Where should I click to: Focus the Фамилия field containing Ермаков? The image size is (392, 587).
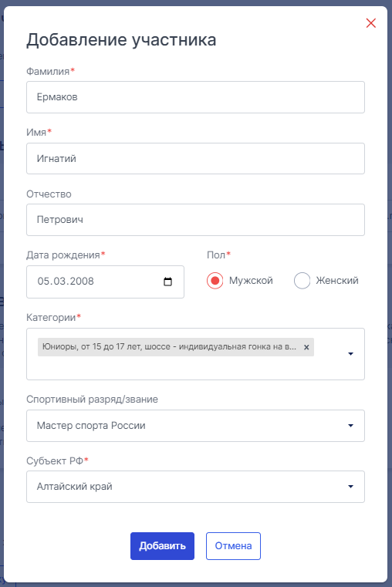[x=195, y=97]
